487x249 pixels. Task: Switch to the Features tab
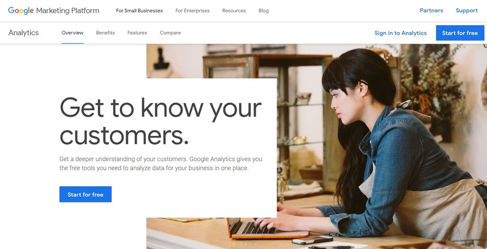(x=137, y=33)
